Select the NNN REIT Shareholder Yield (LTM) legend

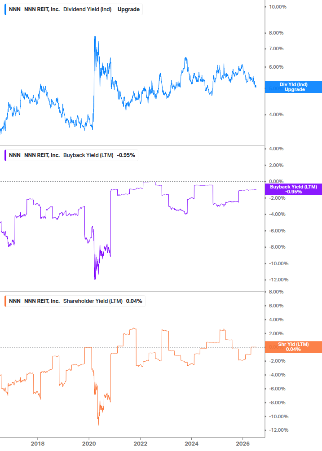click(75, 301)
